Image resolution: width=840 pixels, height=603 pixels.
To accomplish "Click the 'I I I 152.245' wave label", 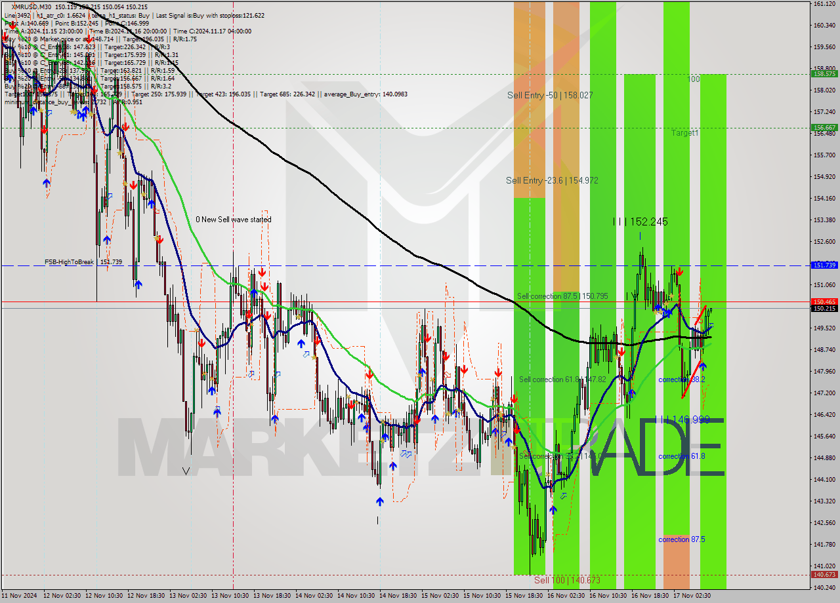I will tap(640, 222).
